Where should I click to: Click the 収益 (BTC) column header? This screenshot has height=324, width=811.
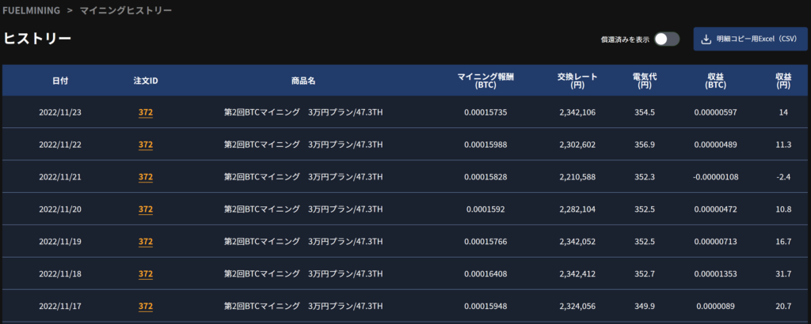click(716, 81)
